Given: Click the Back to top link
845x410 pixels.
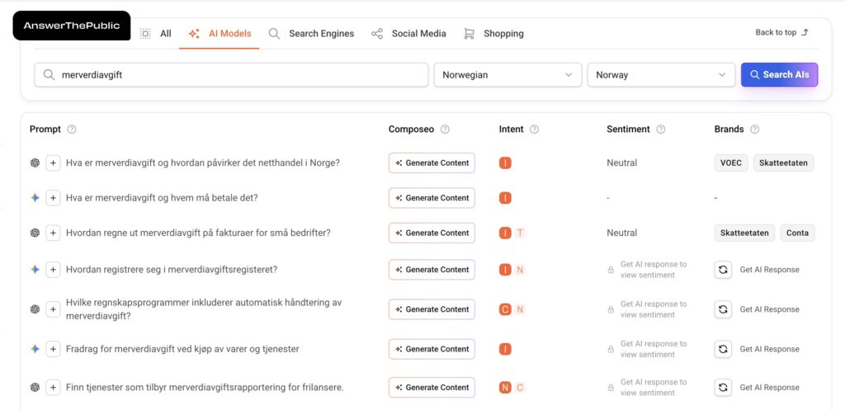Looking at the screenshot, I should point(782,32).
